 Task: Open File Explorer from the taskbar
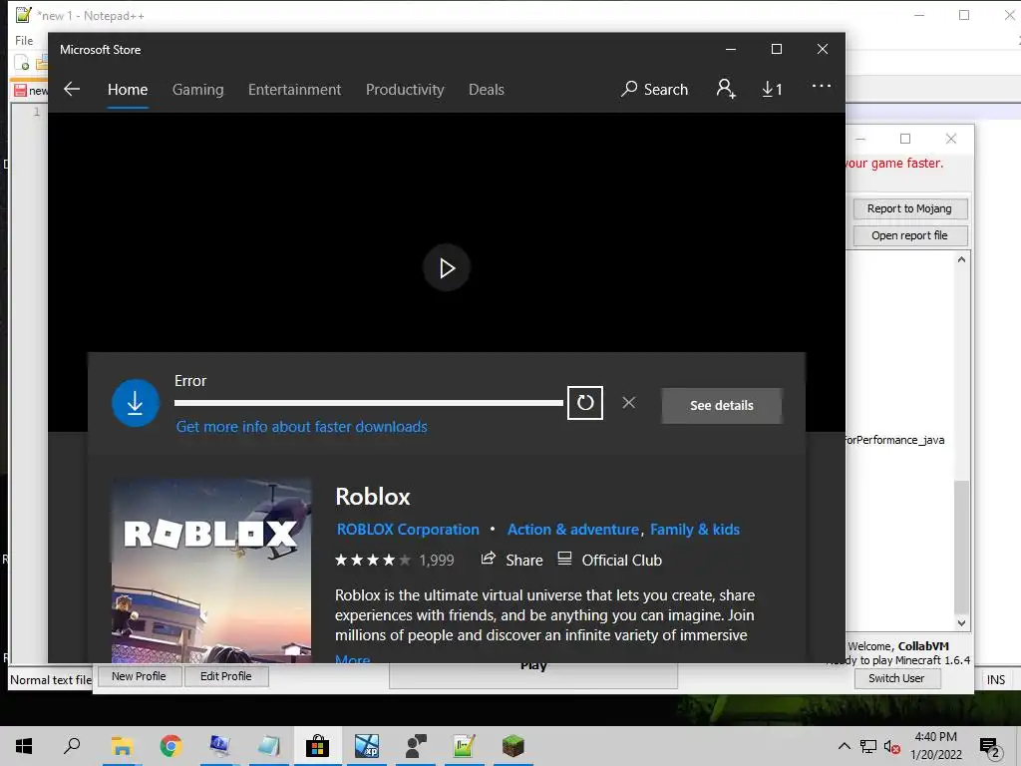(x=122, y=746)
